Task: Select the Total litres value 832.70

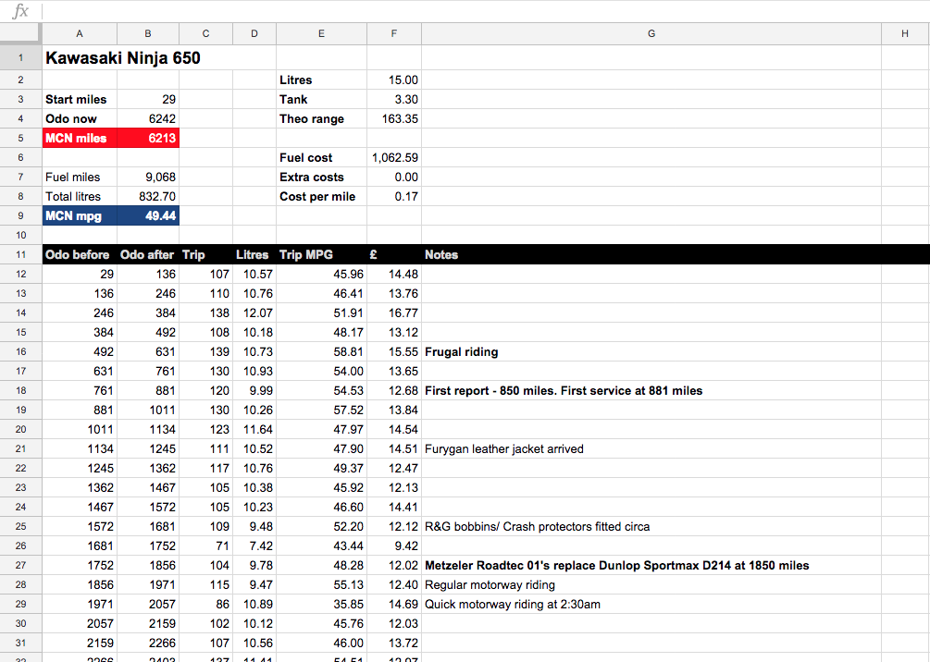Action: tap(148, 197)
